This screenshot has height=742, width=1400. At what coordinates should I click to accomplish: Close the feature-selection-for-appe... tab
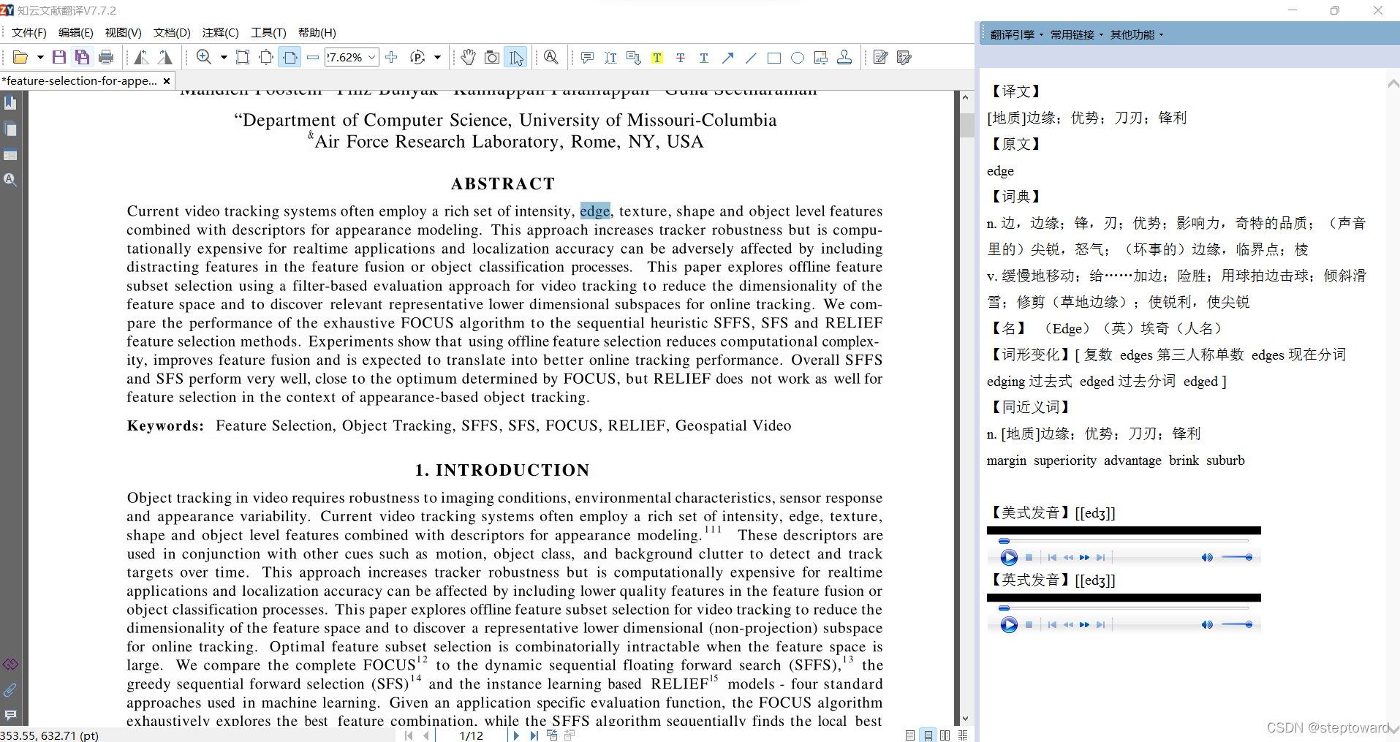pos(167,81)
